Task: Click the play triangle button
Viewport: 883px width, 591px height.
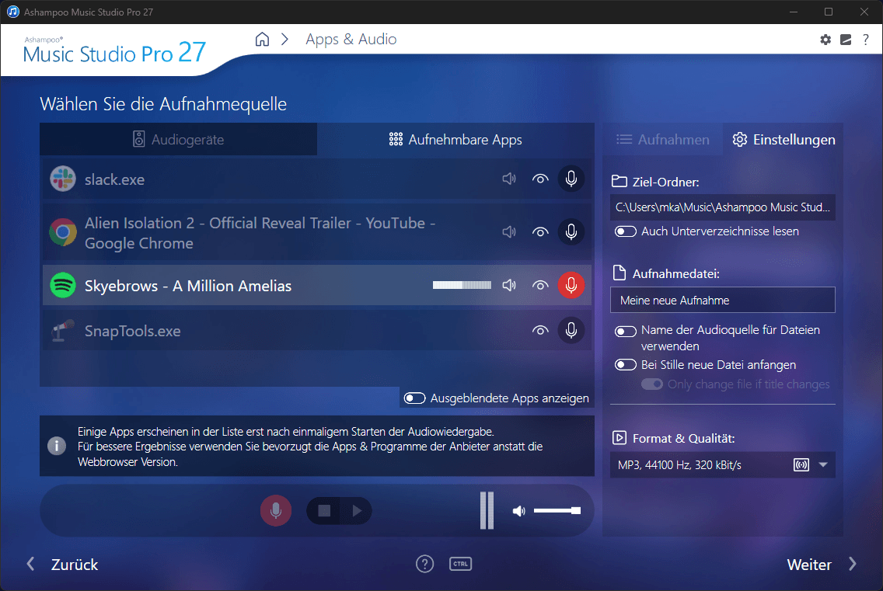Action: click(x=357, y=510)
